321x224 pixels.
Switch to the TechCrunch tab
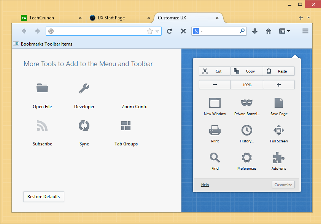[x=42, y=18]
